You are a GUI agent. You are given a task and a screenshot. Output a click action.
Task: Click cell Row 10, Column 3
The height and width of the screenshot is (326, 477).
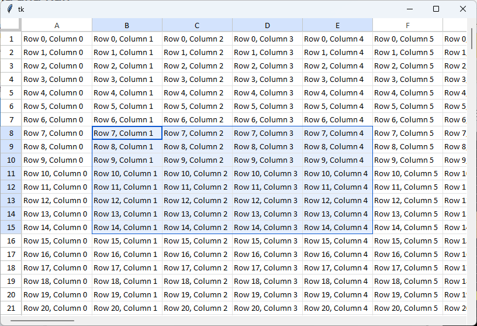(x=267, y=173)
